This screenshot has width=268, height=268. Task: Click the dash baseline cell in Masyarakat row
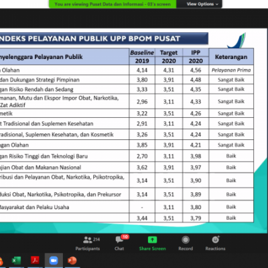[142, 207]
